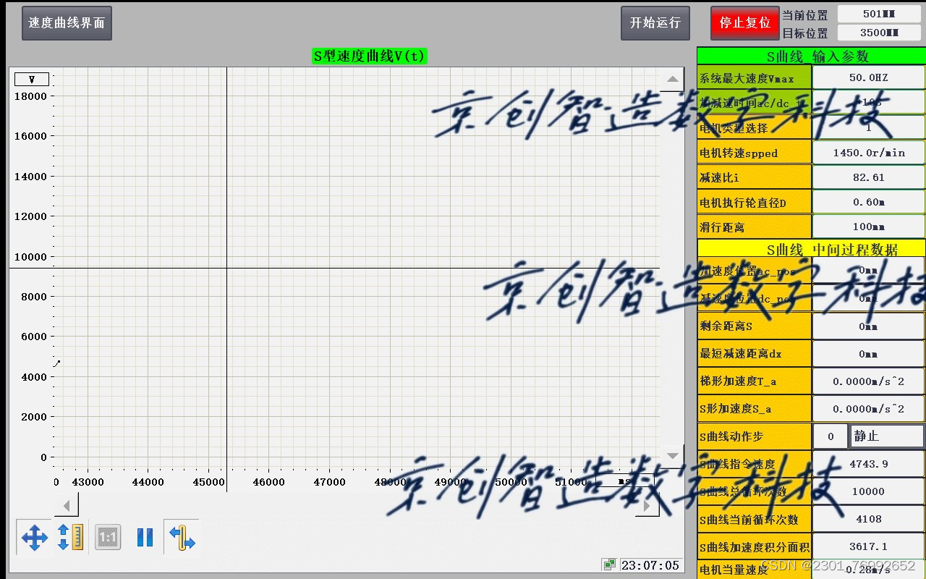This screenshot has height=579, width=926.
Task: Select the S曲线总循环次数 value 10000
Action: [868, 491]
